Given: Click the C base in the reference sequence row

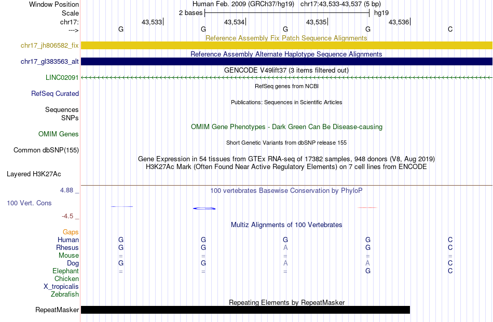Looking at the screenshot, I should tap(450, 29).
